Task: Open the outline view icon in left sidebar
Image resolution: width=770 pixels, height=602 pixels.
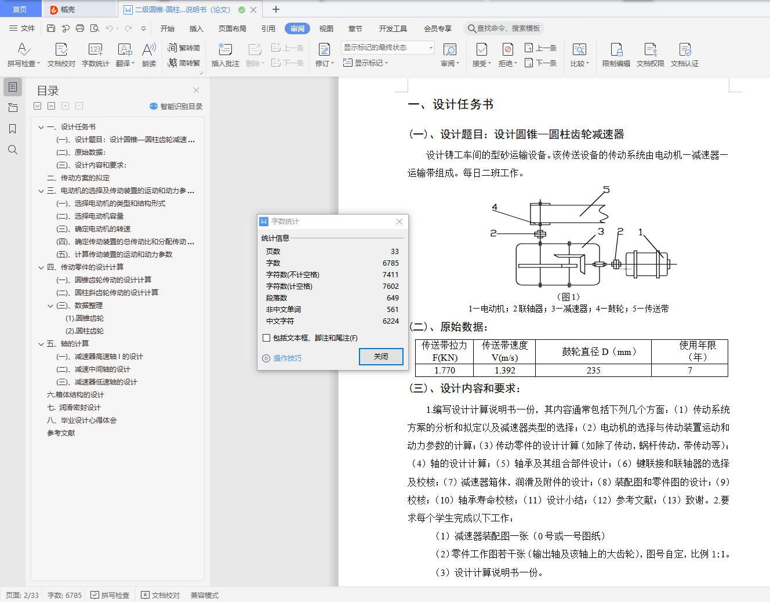Action: [x=13, y=87]
